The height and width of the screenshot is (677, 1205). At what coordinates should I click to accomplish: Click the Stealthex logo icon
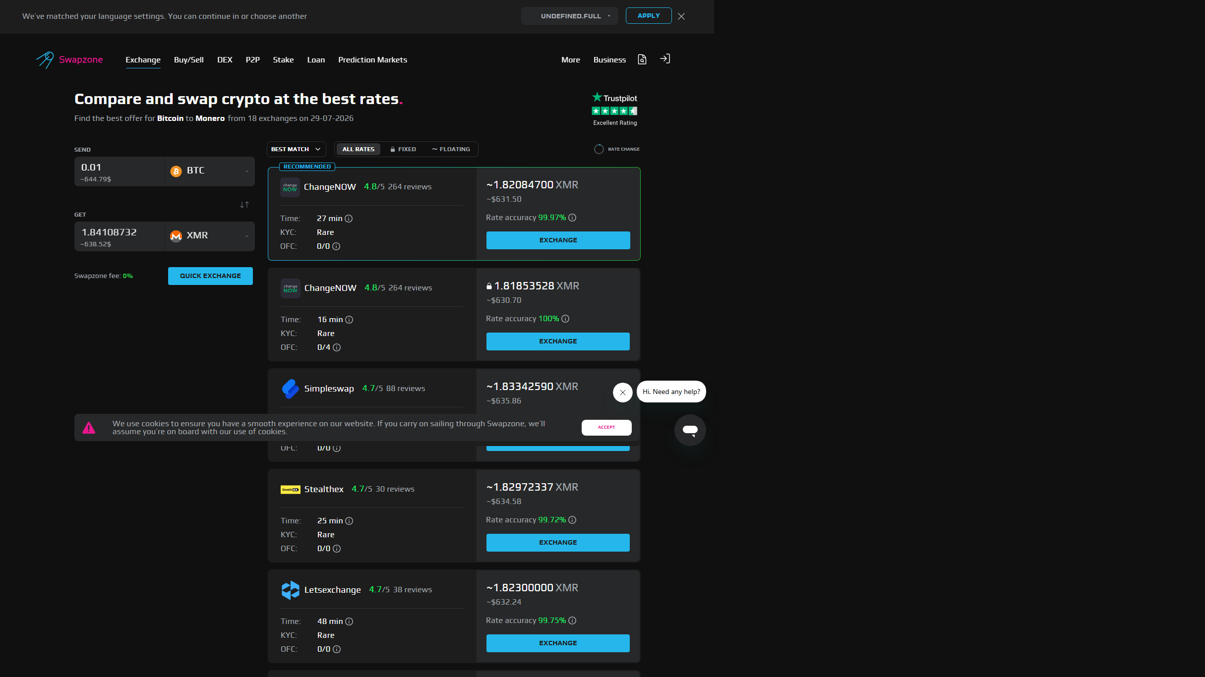click(290, 490)
